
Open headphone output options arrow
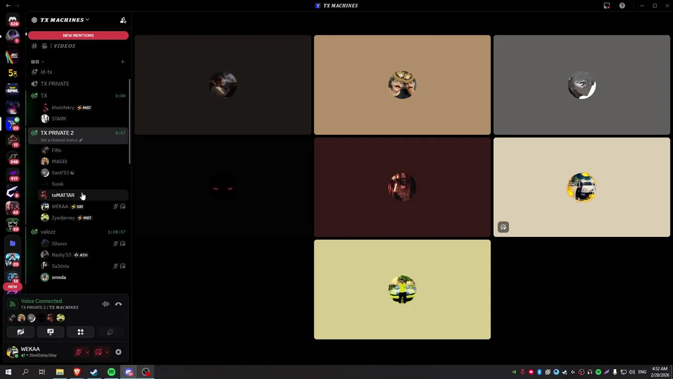(107, 352)
